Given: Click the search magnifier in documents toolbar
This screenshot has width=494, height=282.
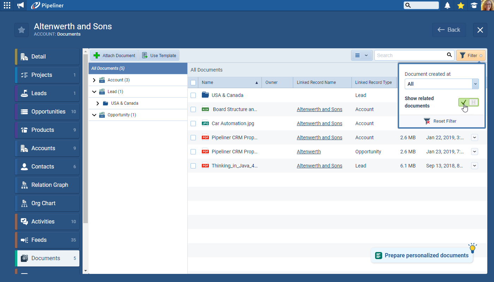Looking at the screenshot, I should 449,55.
